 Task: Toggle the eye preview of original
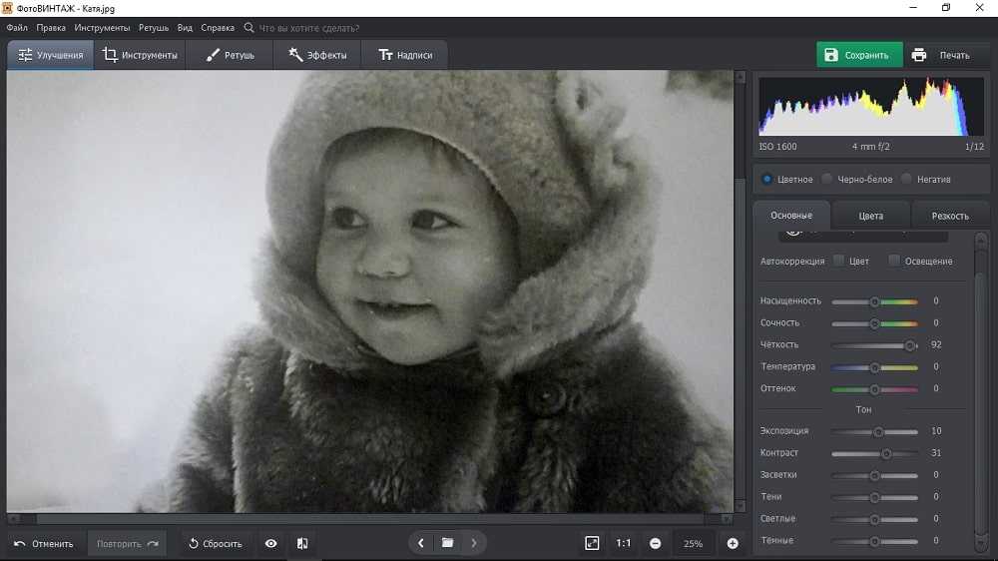270,543
